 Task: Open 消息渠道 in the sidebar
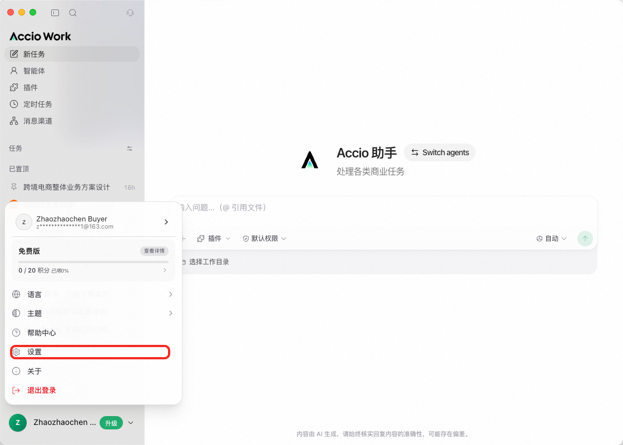tap(72, 121)
